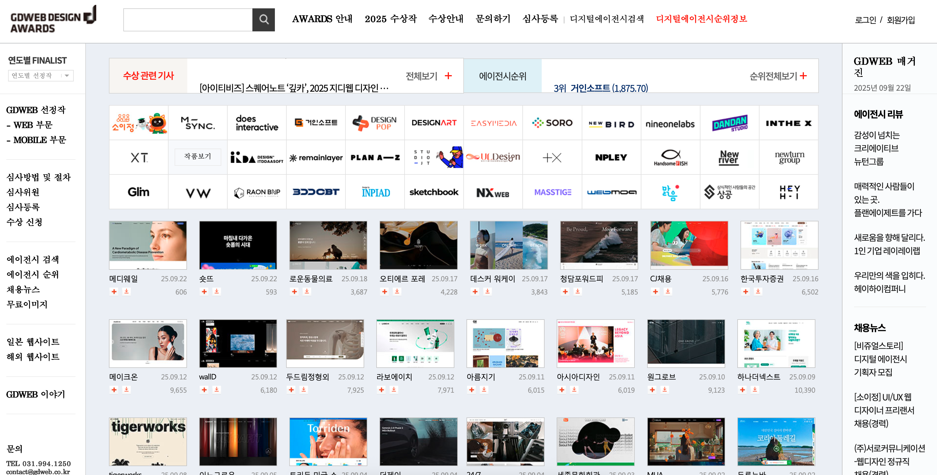This screenshot has height=475, width=937.
Task: Open 디지털에이전시순위정보 menu item
Action: pyautogui.click(x=701, y=19)
